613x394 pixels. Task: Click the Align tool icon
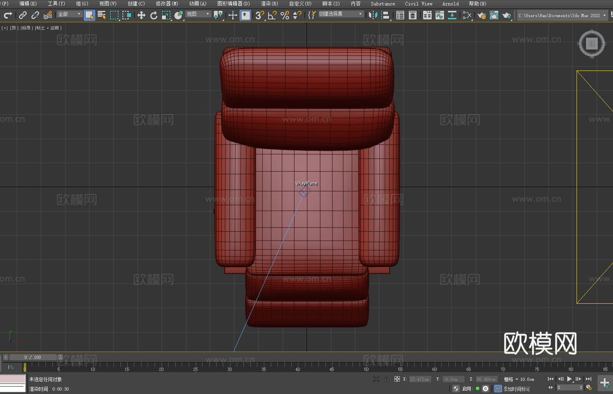(386, 15)
